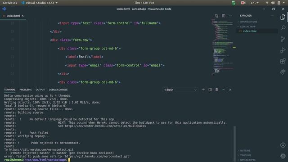Viewport: 288px width, 162px height.
Task: Open the 'en' input language dropdown
Action: (x=254, y=3)
